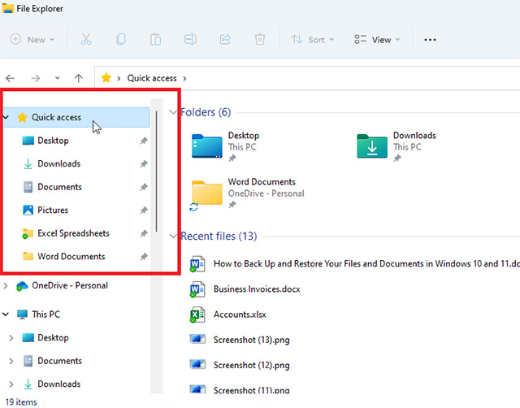520x408 pixels.
Task: Click the Up arrow navigation button
Action: pyautogui.click(x=78, y=78)
